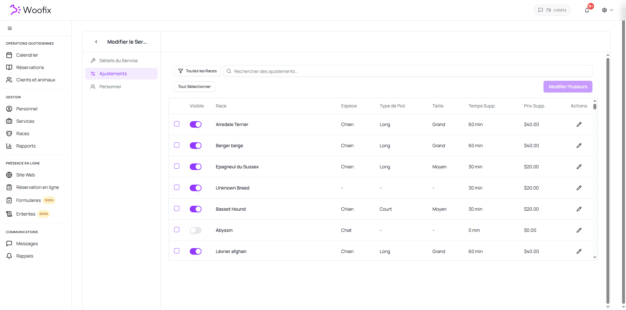
Task: Go back using the left chevron
Action: pos(96,42)
